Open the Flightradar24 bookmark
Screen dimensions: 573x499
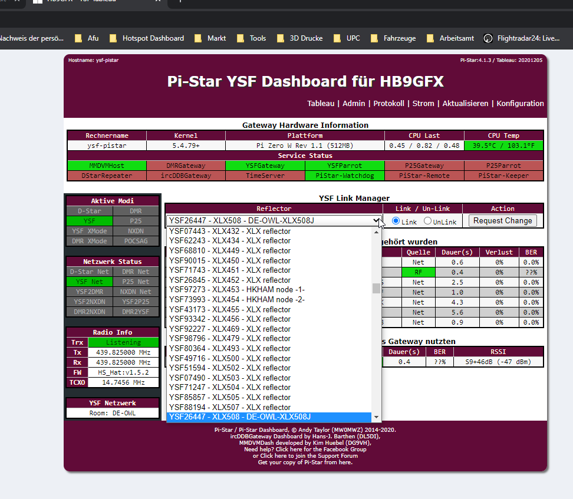(x=522, y=38)
